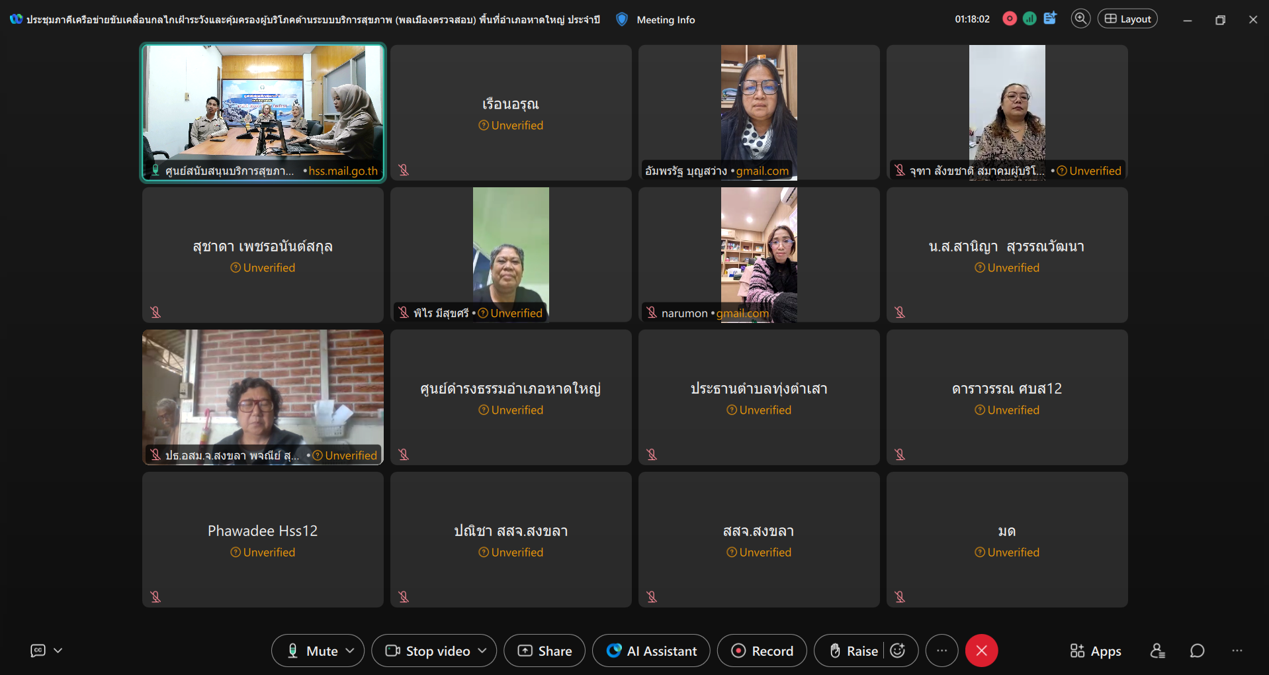Click the Reactions smiley icon
This screenshot has width=1269, height=675.
click(898, 651)
